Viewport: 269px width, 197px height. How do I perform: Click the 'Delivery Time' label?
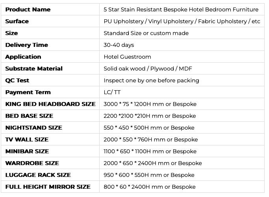[x=26, y=45]
